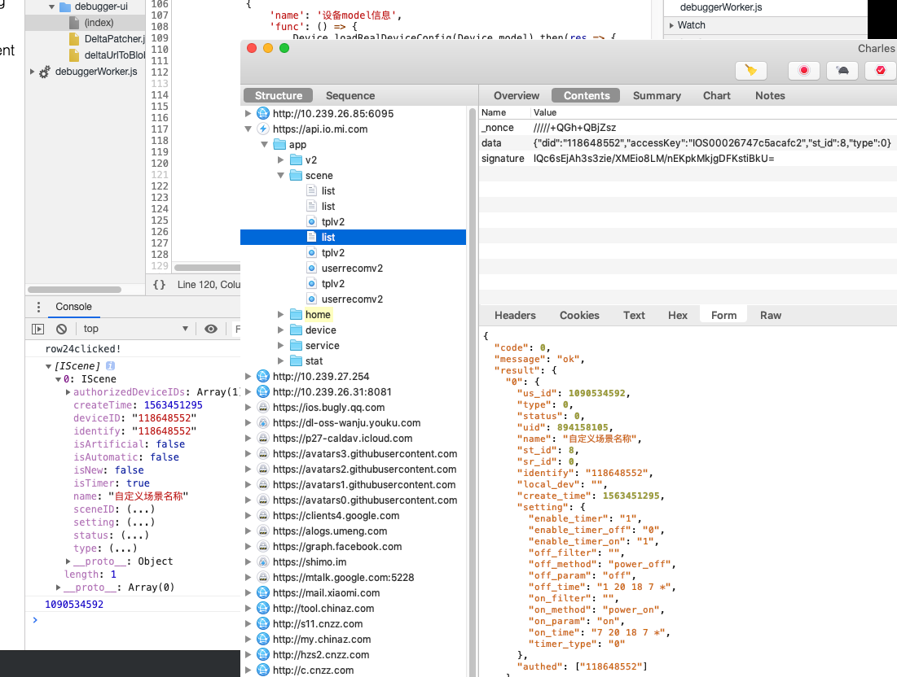Open the Summary tab for the request
Viewport: 897px width, 677px height.
pos(657,95)
